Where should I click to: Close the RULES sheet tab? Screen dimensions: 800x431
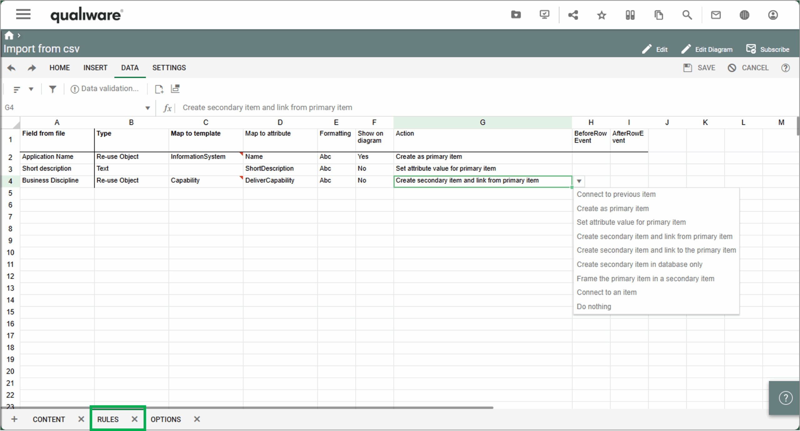(x=134, y=419)
